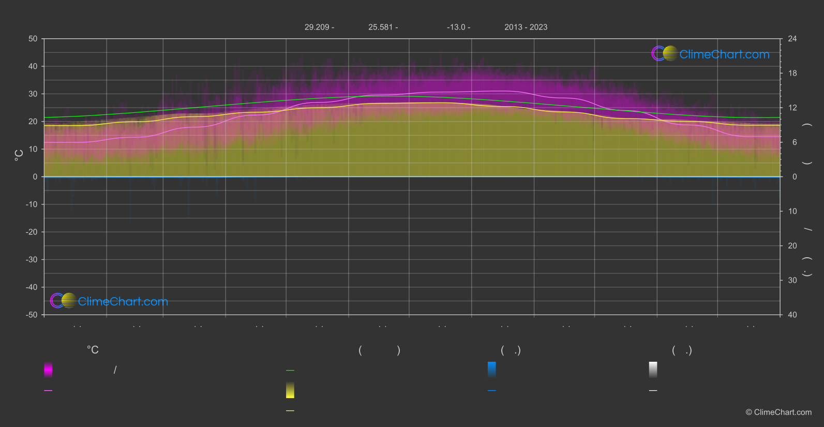824x427 pixels.
Task: Click the white gradient legend swatch
Action: tap(653, 370)
